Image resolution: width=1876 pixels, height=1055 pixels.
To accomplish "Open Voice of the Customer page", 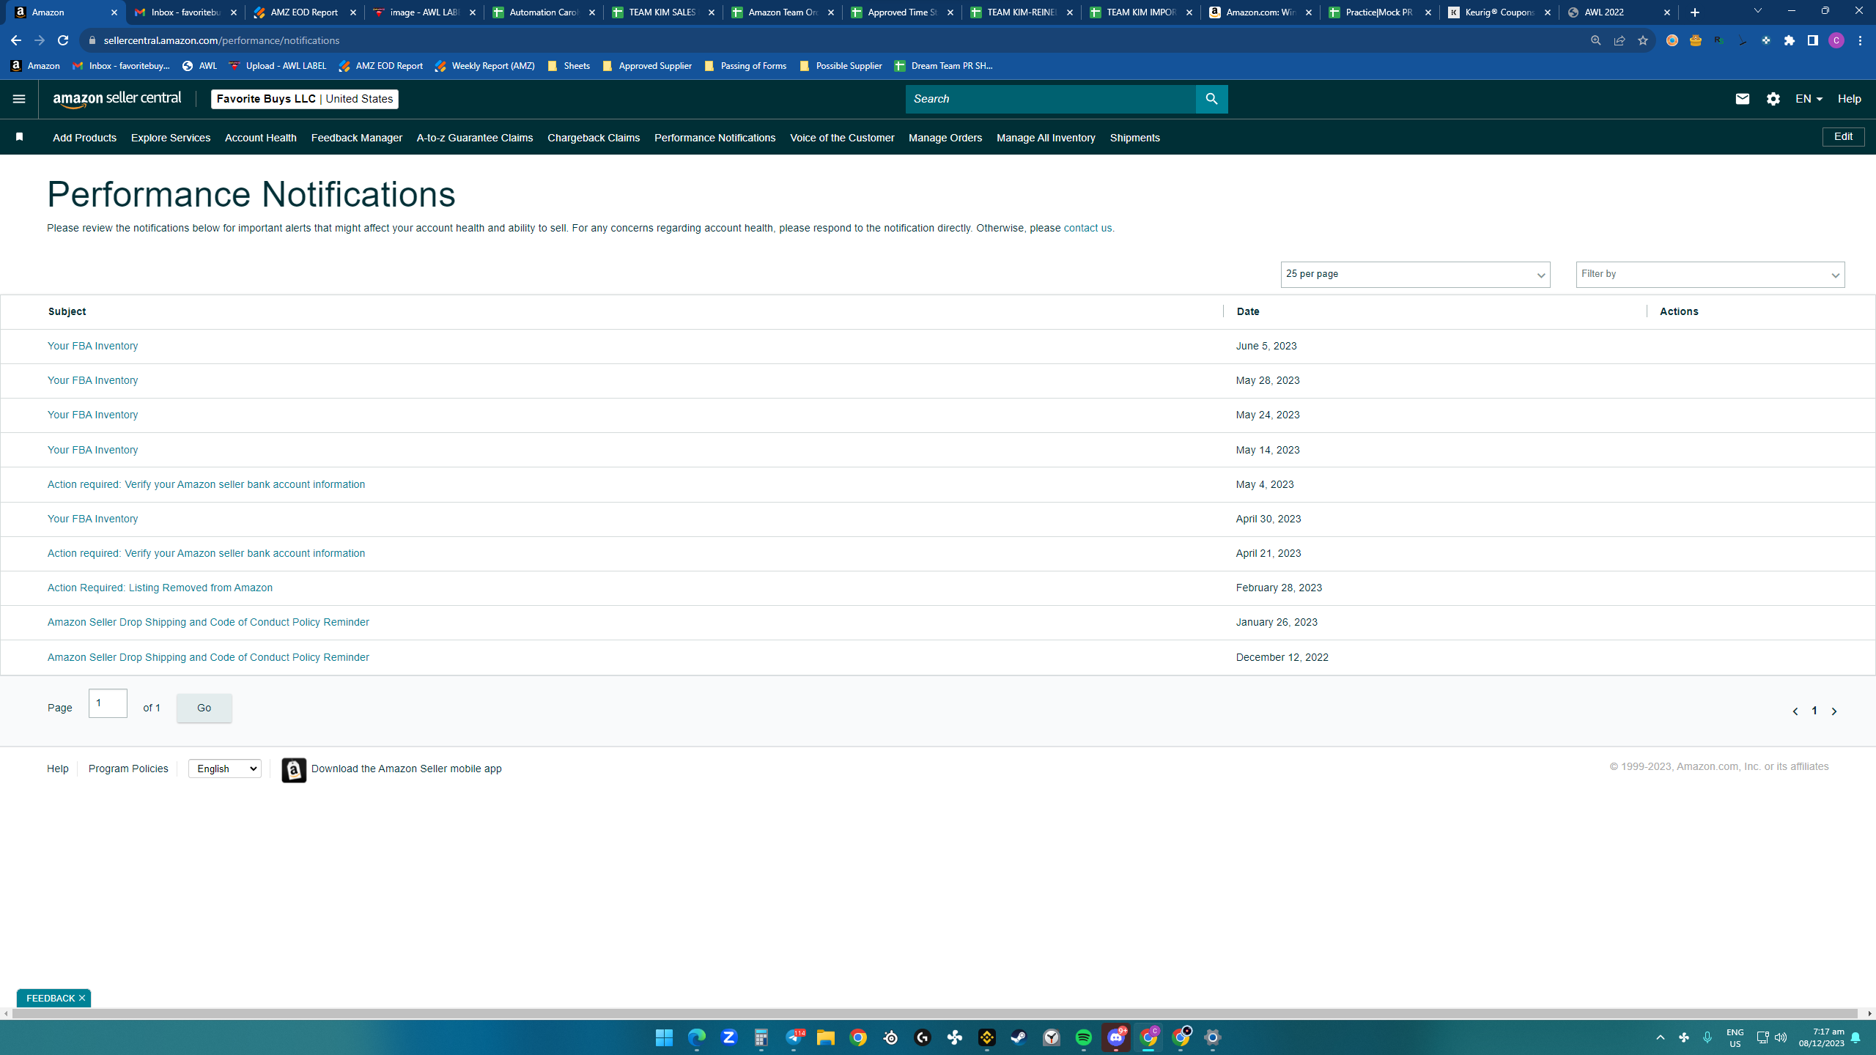I will 841,138.
